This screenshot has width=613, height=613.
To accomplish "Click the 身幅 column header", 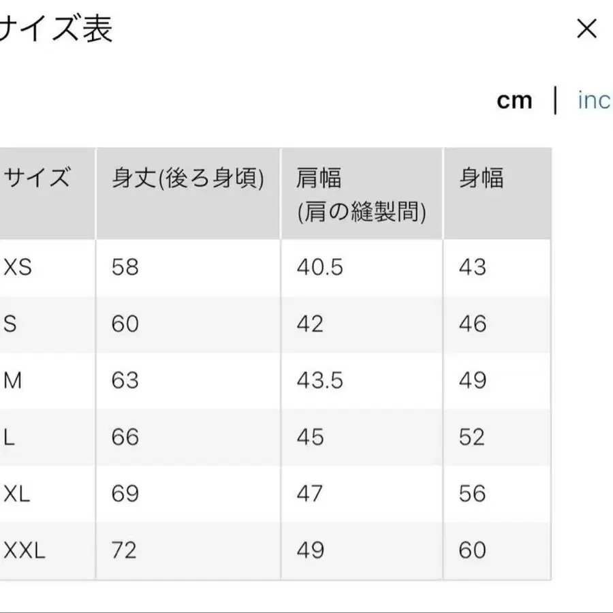I will [x=482, y=178].
